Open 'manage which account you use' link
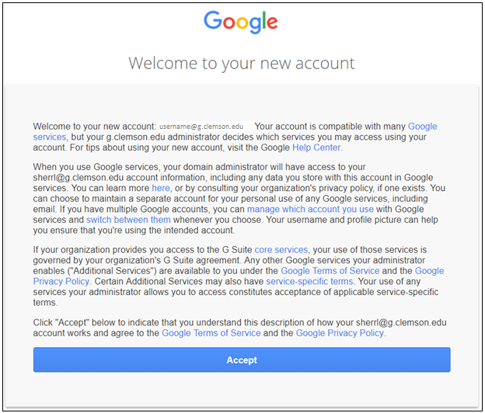Screen dimensions: 485x413 [x=310, y=209]
